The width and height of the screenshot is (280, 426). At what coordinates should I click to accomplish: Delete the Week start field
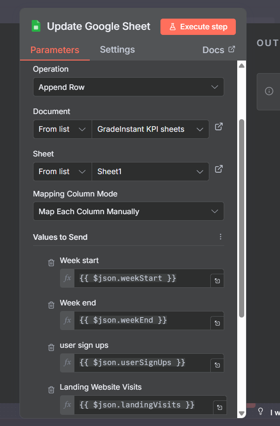pos(51,263)
